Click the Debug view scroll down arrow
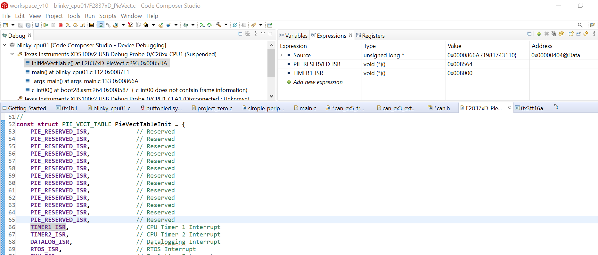Screen dimensions: 598x255 [x=271, y=96]
